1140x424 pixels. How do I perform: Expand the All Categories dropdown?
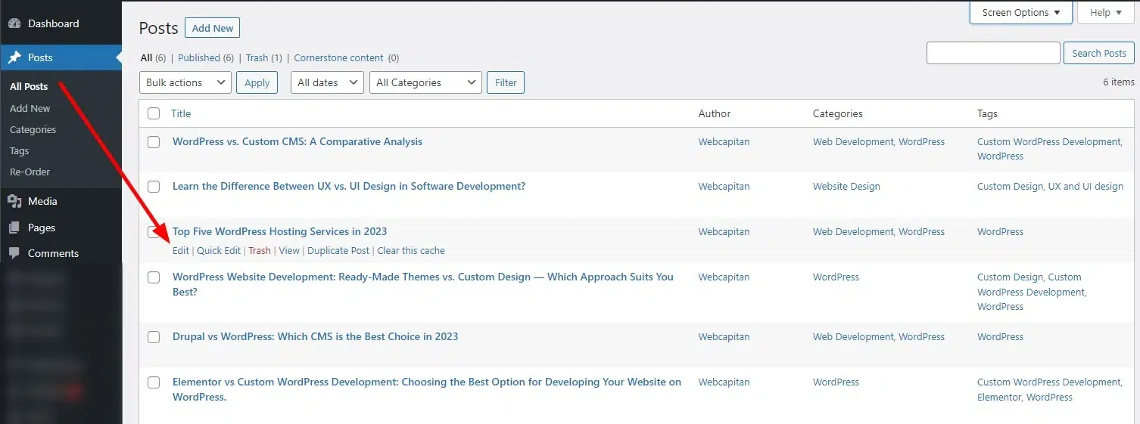point(425,82)
